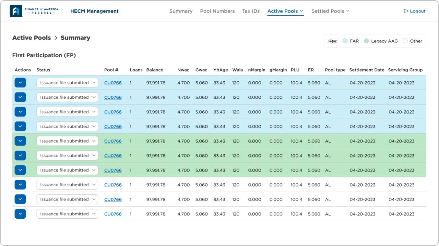Screen dimensions: 439x246
Task: Click the First Participation (FP) heading
Action: point(44,55)
